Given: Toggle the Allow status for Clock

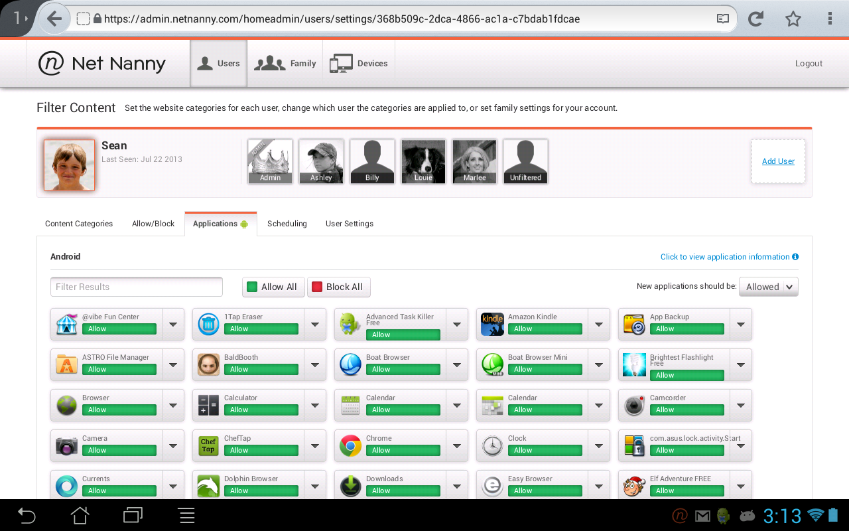Looking at the screenshot, I should [545, 450].
